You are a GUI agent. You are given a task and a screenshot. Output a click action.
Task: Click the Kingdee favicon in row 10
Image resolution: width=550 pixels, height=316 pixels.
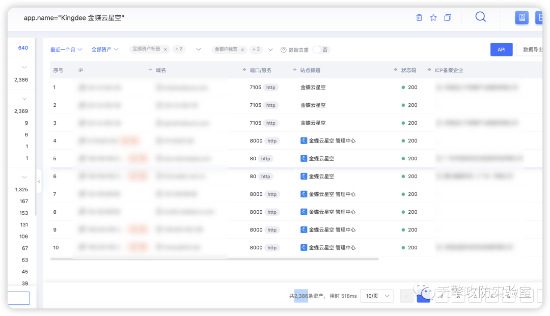[304, 248]
